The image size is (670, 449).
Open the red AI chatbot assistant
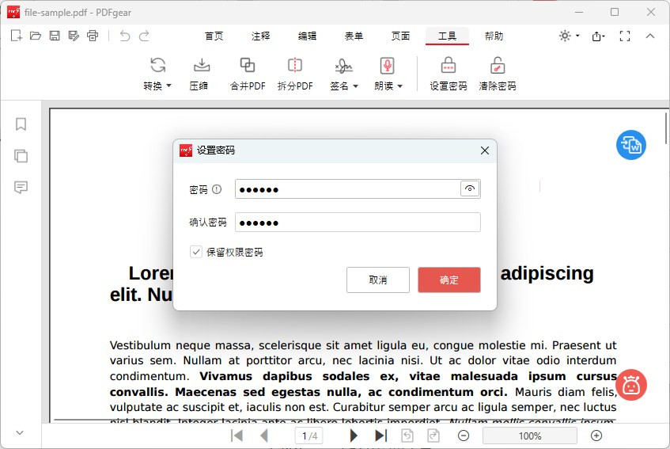coord(631,385)
